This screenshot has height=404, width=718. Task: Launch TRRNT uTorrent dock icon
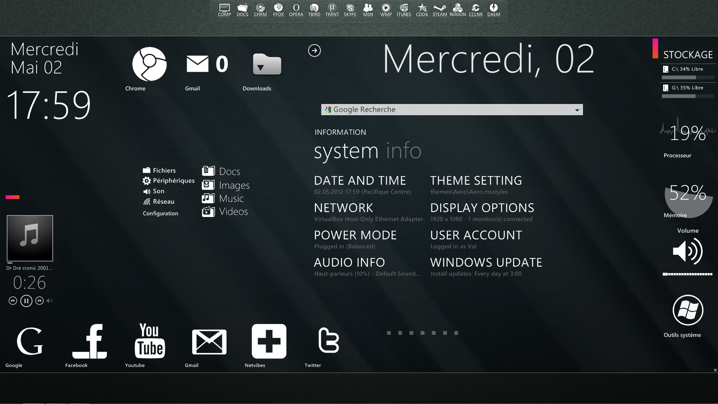tap(332, 10)
